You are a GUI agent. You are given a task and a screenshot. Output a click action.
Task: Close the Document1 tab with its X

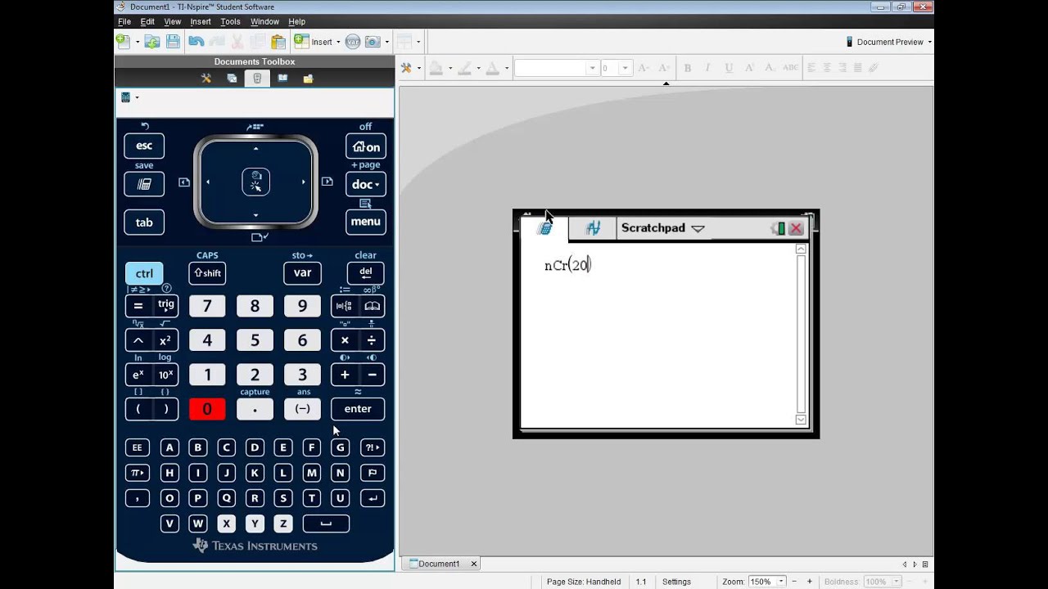(473, 564)
